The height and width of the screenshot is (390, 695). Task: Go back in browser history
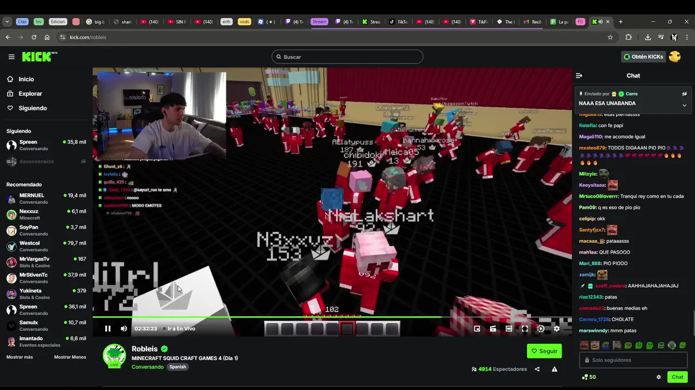coord(8,37)
